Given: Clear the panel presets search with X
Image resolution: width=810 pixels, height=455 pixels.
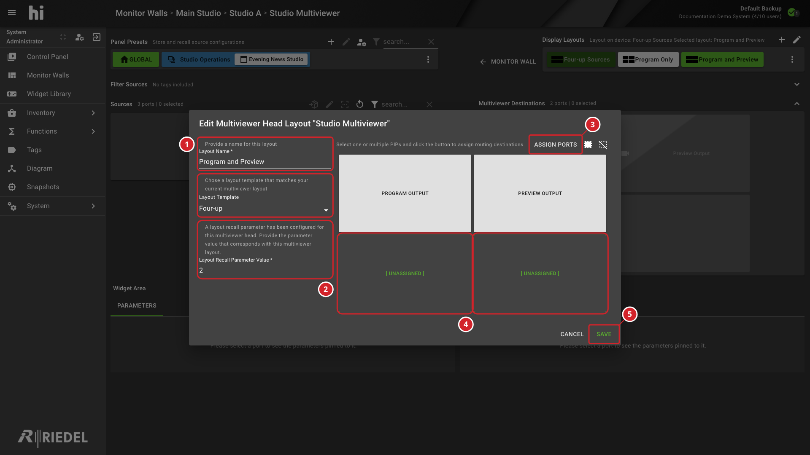Looking at the screenshot, I should pyautogui.click(x=431, y=42).
